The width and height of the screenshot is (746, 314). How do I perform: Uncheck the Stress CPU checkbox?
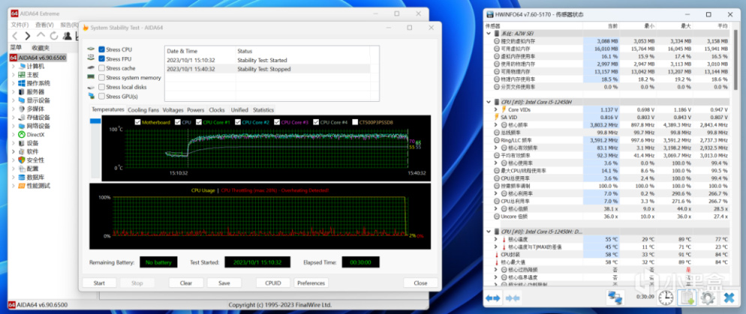(102, 49)
